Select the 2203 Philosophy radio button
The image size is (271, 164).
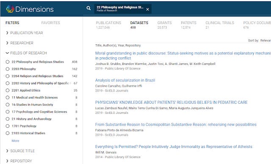8,69
